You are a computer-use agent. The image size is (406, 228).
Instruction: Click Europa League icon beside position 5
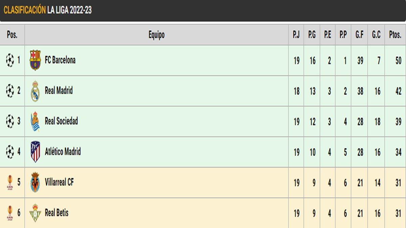pos(10,182)
